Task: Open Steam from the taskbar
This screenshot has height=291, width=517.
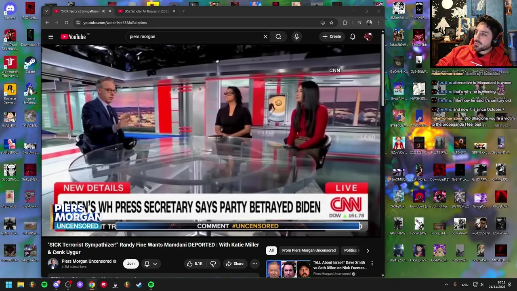Action: pyautogui.click(x=139, y=285)
